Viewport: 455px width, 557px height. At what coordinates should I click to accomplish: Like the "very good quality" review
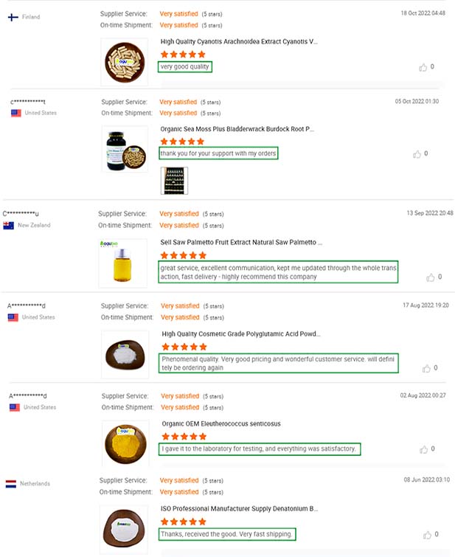[x=423, y=67]
